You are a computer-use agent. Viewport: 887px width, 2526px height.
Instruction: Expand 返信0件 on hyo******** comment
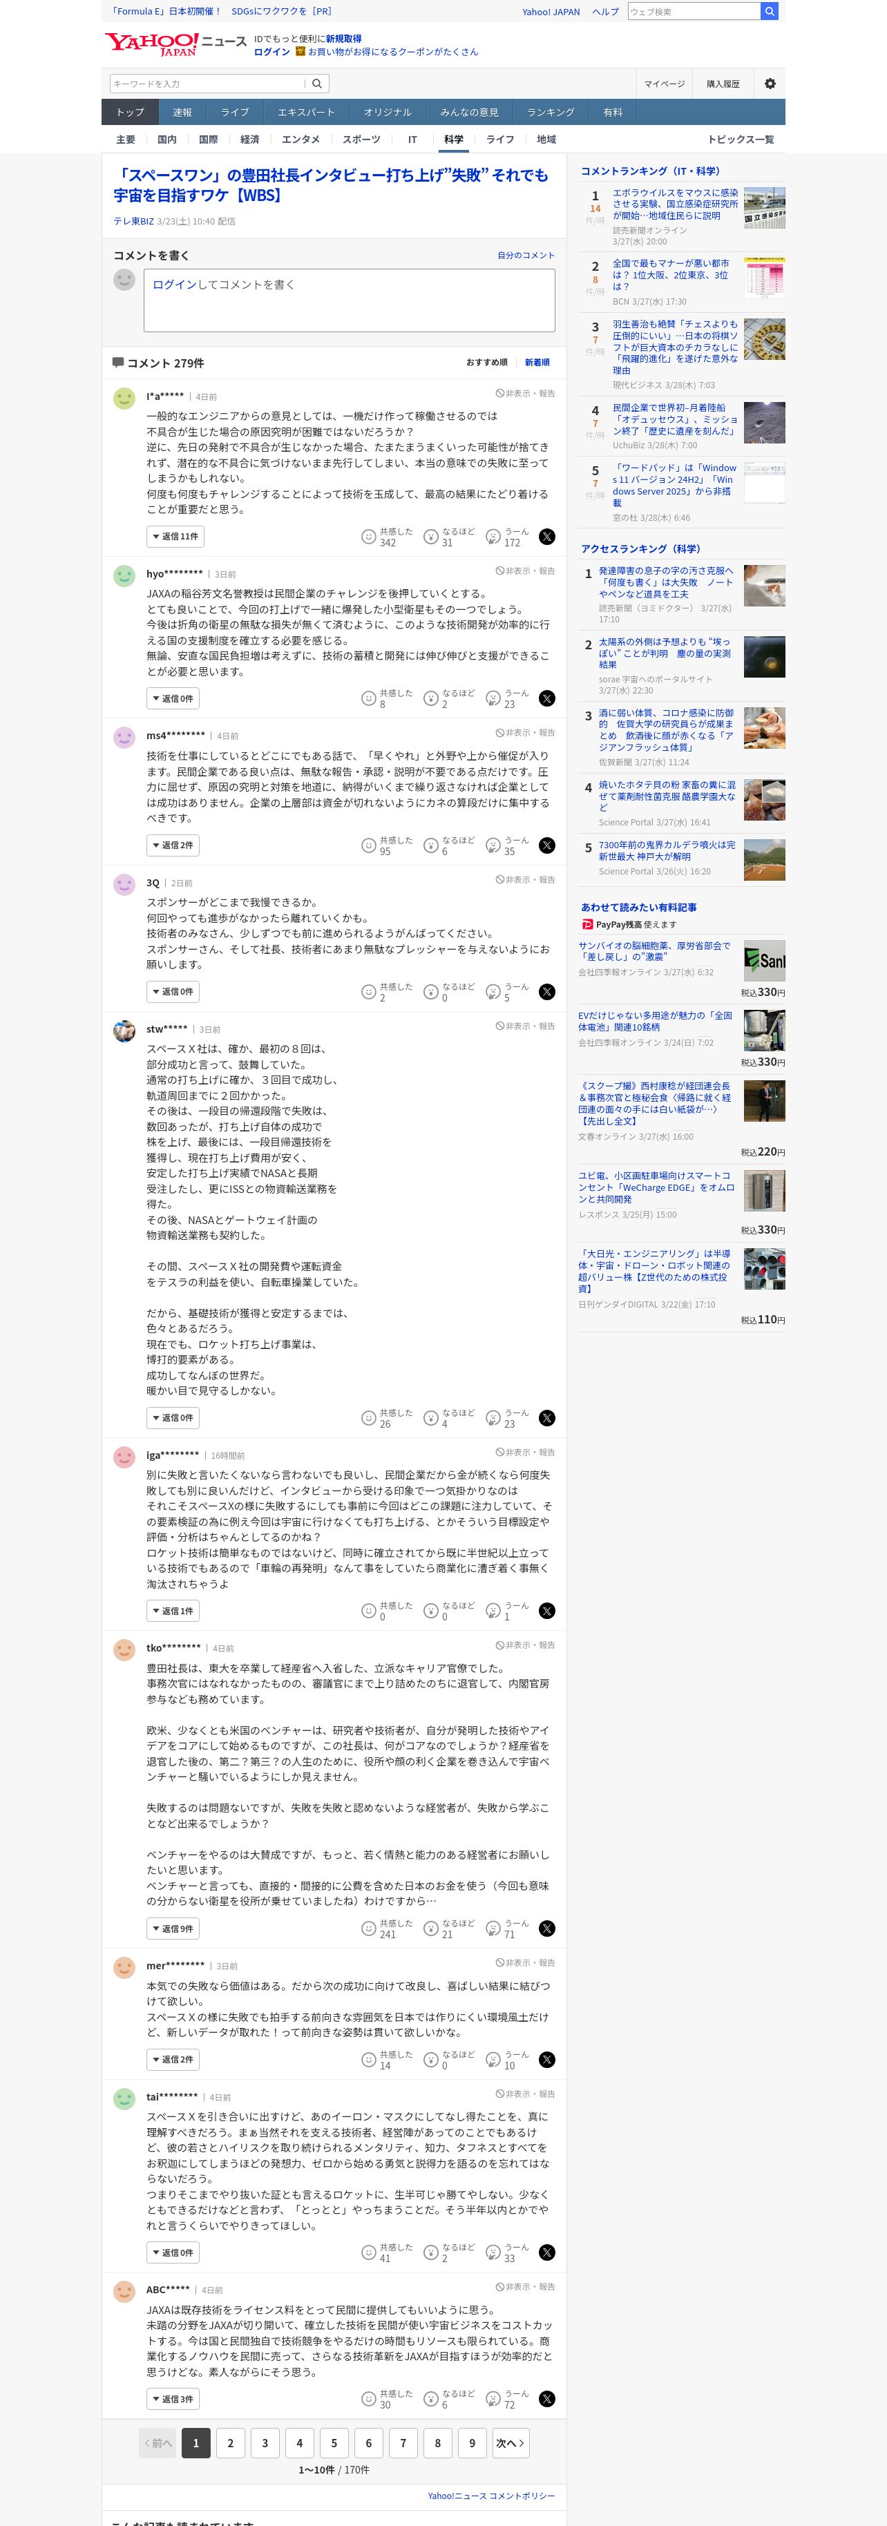[173, 698]
